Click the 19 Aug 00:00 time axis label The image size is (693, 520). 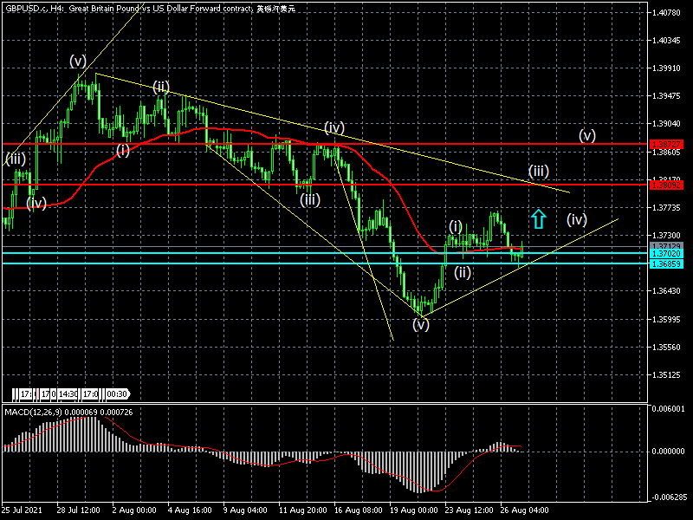[x=414, y=509]
